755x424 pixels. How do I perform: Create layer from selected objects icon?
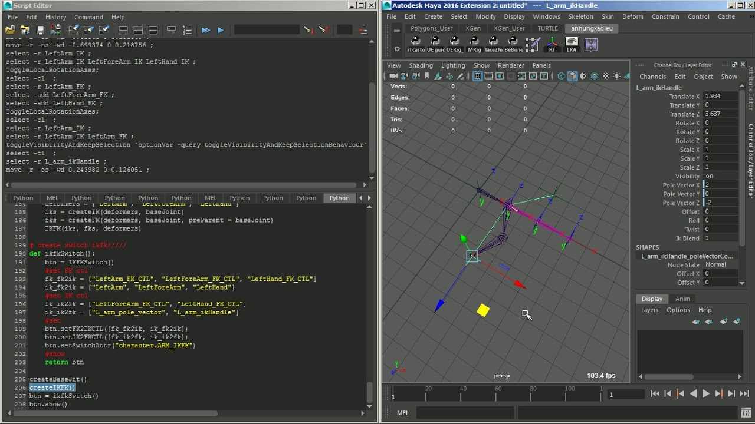[x=737, y=322]
